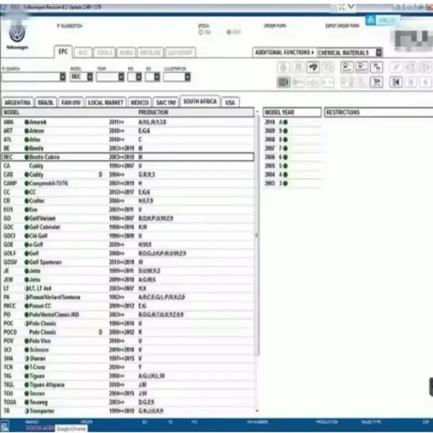Open the Year dropdown
The width and height of the screenshot is (433, 433).
click(x=121, y=77)
